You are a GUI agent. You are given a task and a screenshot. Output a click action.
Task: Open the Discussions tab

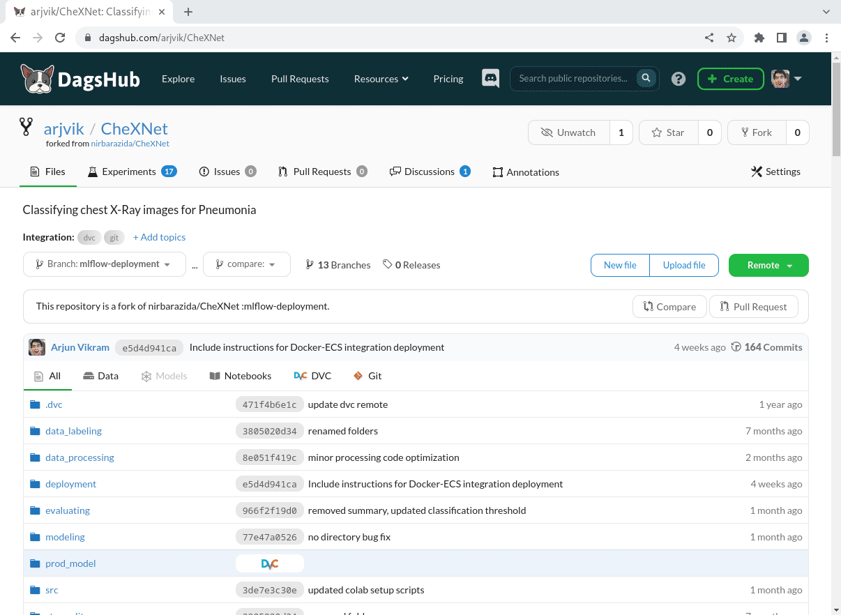430,172
